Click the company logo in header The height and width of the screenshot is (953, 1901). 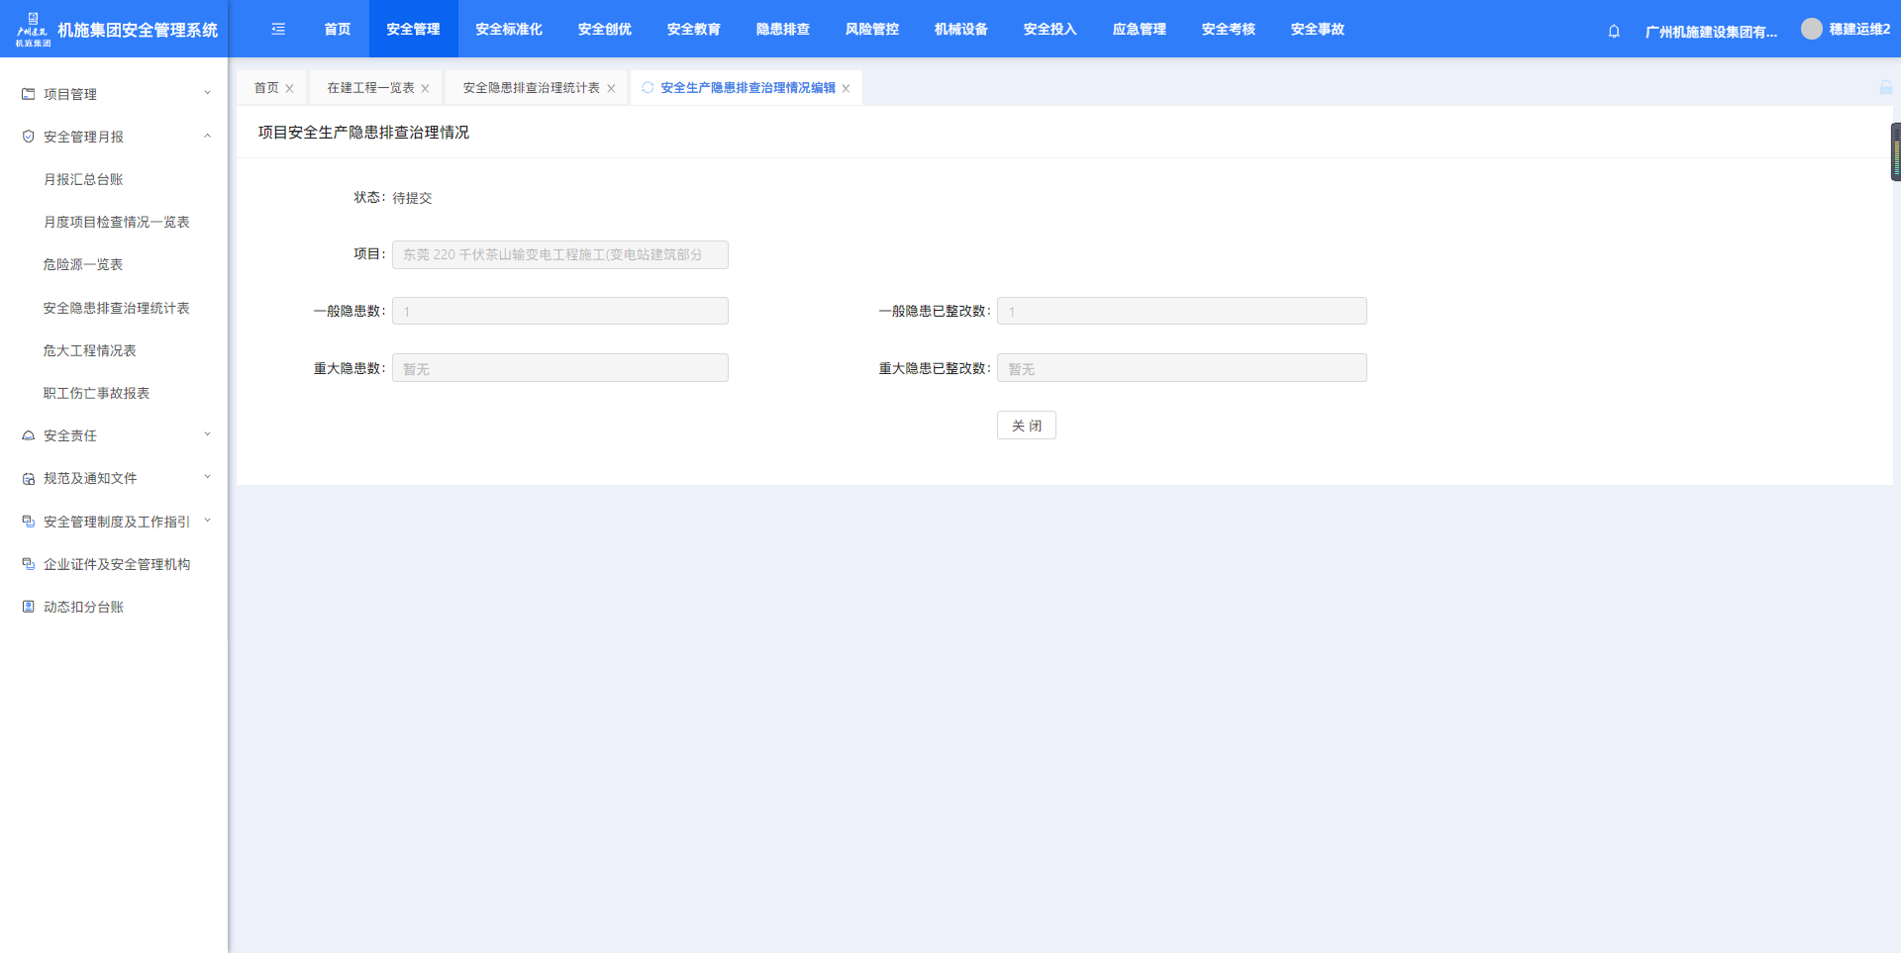pyautogui.click(x=33, y=30)
